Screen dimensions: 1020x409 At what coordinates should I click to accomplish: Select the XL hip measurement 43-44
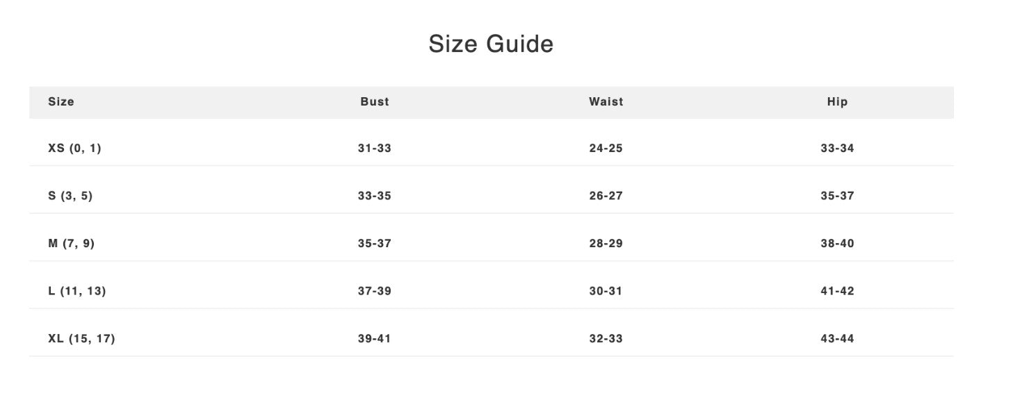point(837,339)
